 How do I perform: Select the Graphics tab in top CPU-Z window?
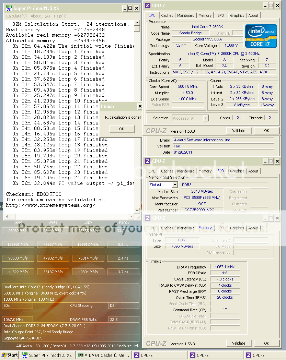pyautogui.click(x=237, y=15)
